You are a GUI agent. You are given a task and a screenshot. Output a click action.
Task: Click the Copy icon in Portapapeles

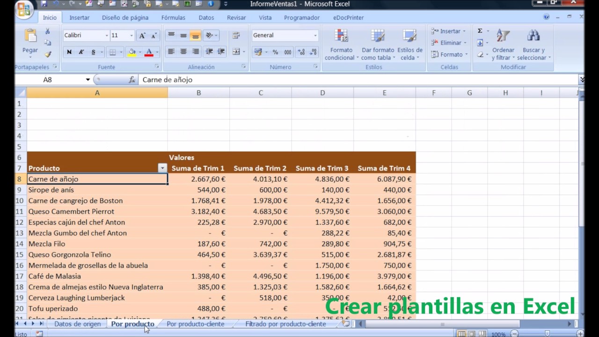pyautogui.click(x=47, y=43)
